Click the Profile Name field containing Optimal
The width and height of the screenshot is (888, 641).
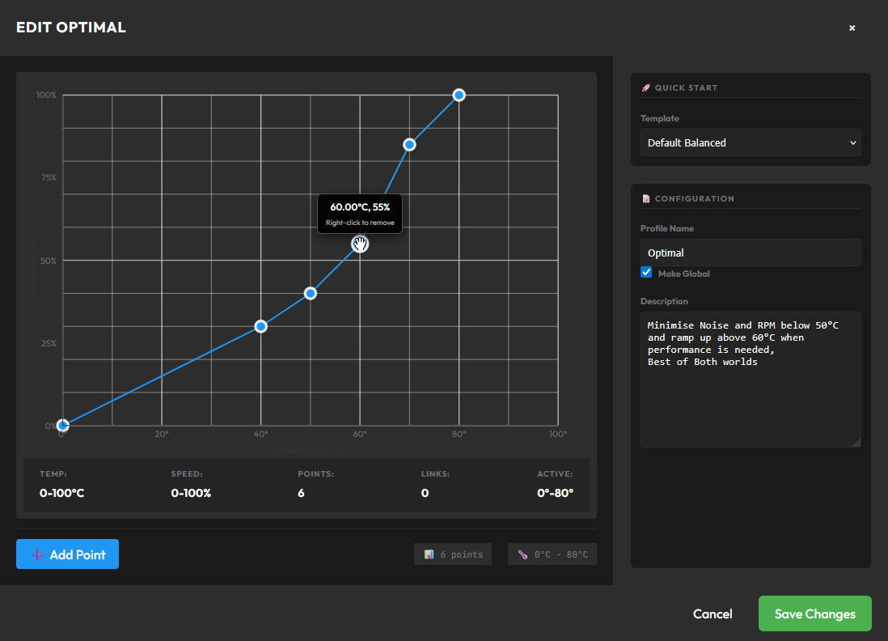click(751, 253)
